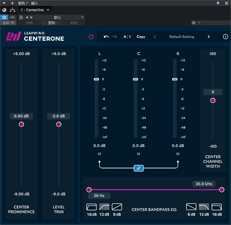The height and width of the screenshot is (225, 231).
Task: Click the 20 Hz frequency value field
Action: point(99,196)
